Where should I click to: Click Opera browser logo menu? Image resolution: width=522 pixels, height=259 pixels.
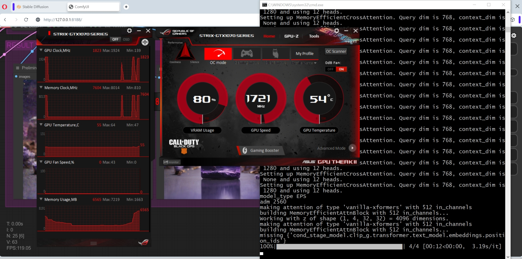[x=5, y=7]
